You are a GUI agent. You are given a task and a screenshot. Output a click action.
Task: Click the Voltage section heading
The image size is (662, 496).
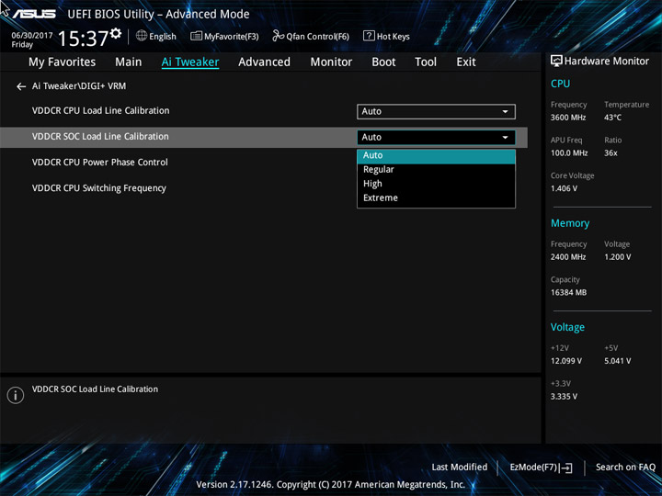(567, 327)
